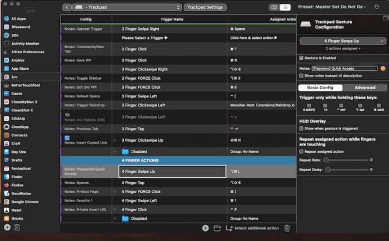Click 2 actions assigned link
Screen dimensions: 389x241
coord(343,49)
